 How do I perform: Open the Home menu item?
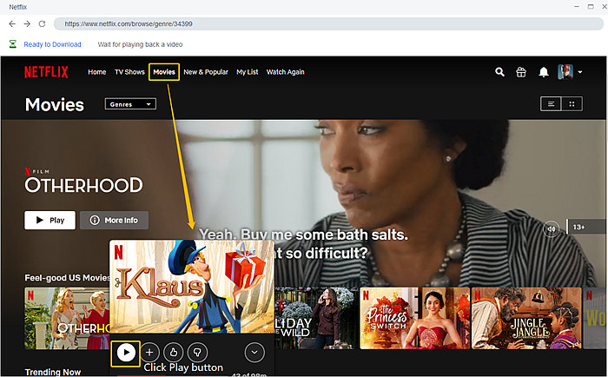click(x=97, y=72)
